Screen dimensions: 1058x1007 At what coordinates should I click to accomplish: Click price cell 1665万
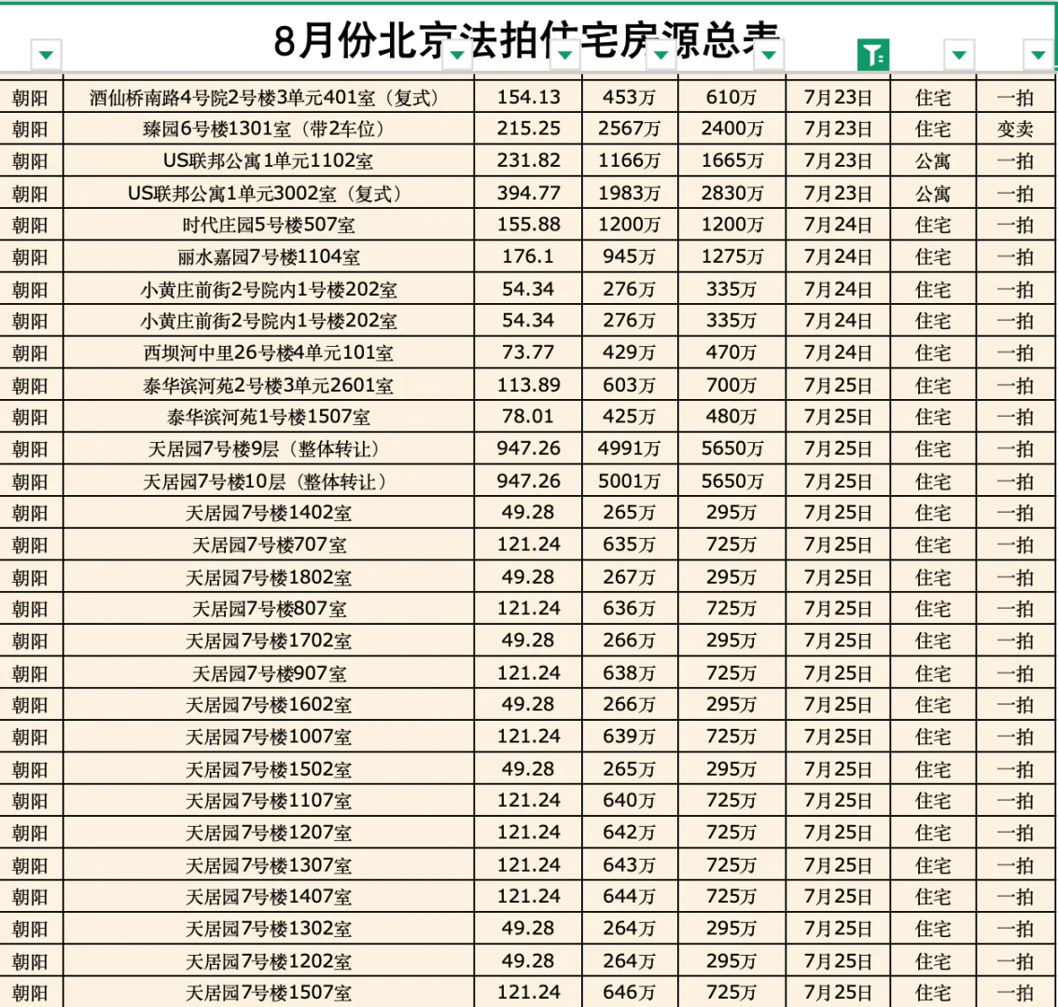tap(732, 160)
